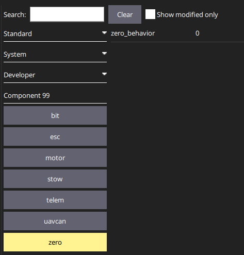
Task: Click the 'Show modified only' label text
Action: pos(187,14)
